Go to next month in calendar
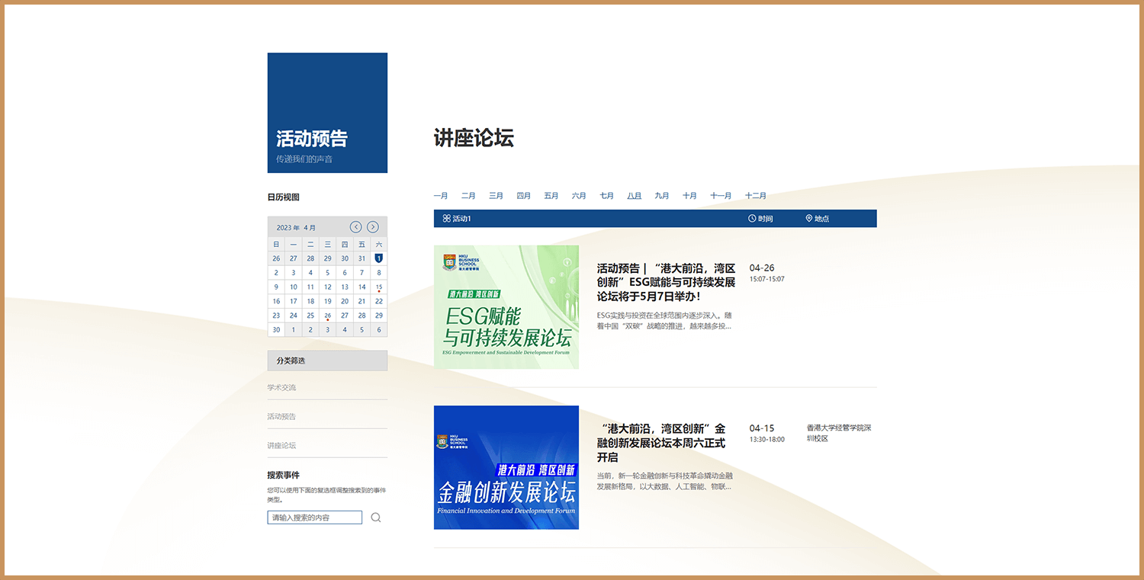Image resolution: width=1144 pixels, height=580 pixels. point(372,227)
